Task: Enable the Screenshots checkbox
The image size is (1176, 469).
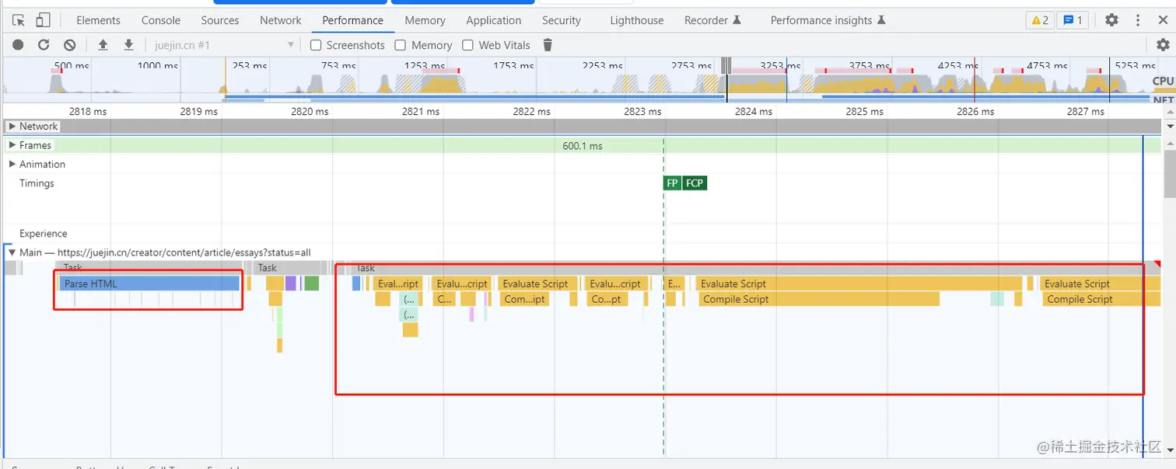Action: coord(316,45)
